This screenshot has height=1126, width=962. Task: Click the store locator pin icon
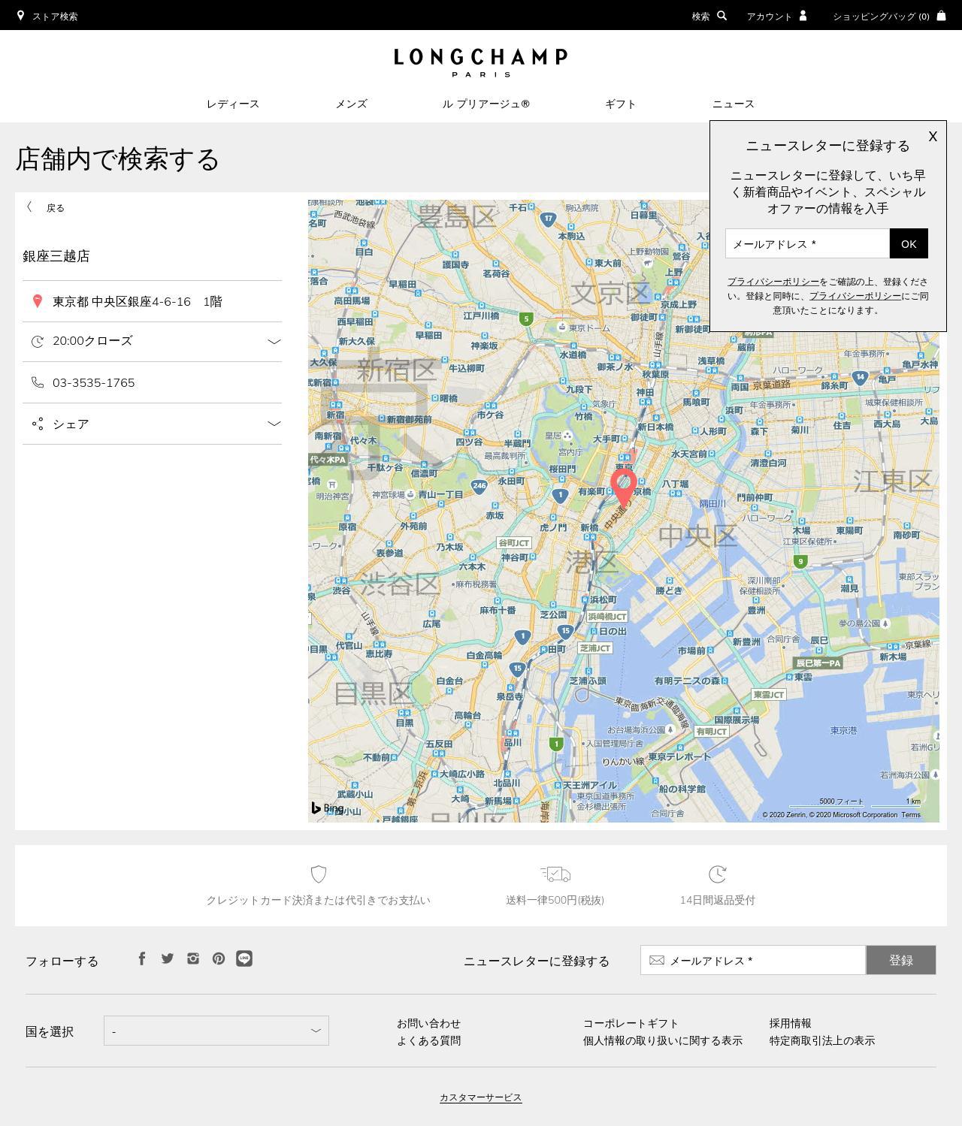(20, 15)
